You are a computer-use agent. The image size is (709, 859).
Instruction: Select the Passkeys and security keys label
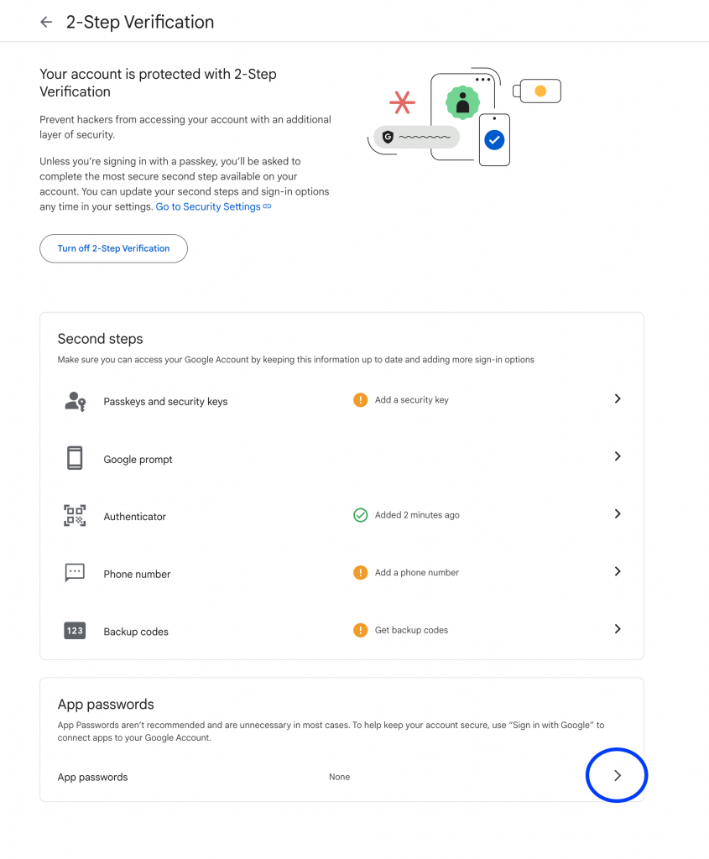[x=165, y=402]
